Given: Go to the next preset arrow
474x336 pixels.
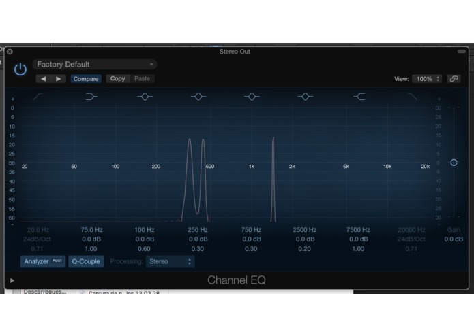Looking at the screenshot, I should pos(59,79).
